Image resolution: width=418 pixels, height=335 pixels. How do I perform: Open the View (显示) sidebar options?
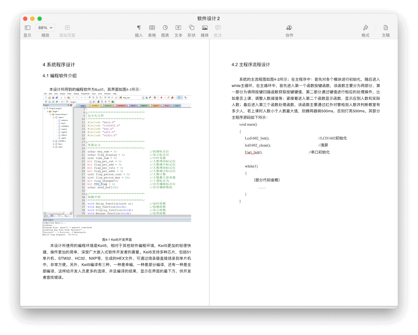coord(27,28)
